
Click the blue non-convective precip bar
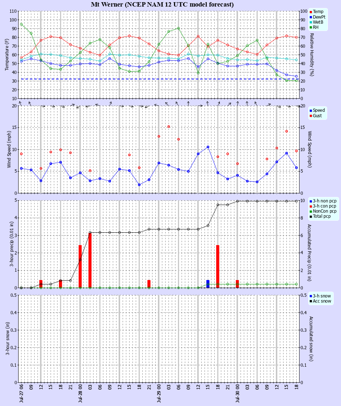pyautogui.click(x=208, y=284)
